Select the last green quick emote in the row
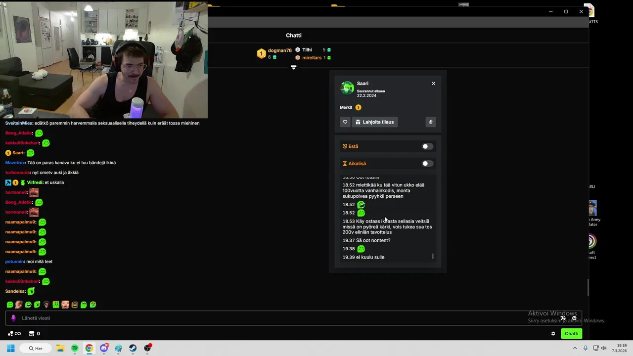This screenshot has height=356, width=633. point(93,305)
